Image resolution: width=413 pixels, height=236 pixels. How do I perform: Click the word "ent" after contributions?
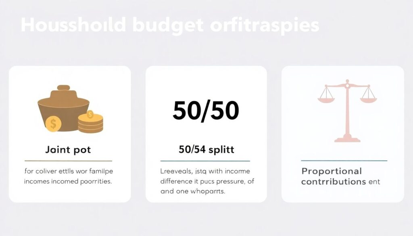click(x=373, y=182)
